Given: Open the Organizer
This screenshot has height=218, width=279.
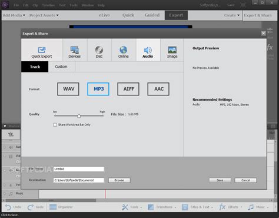Looking at the screenshot, I should [x=61, y=207].
